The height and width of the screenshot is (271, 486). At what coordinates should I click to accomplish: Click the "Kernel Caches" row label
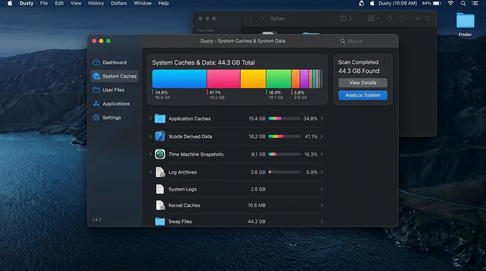click(x=184, y=205)
